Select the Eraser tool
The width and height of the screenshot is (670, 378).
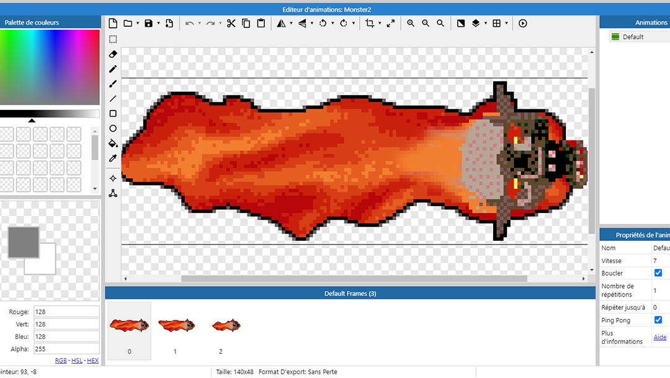tap(113, 54)
